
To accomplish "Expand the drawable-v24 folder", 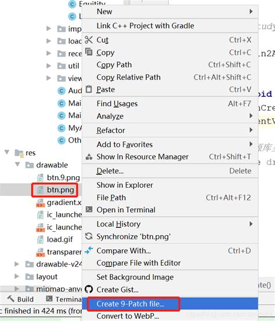I will tap(17, 264).
